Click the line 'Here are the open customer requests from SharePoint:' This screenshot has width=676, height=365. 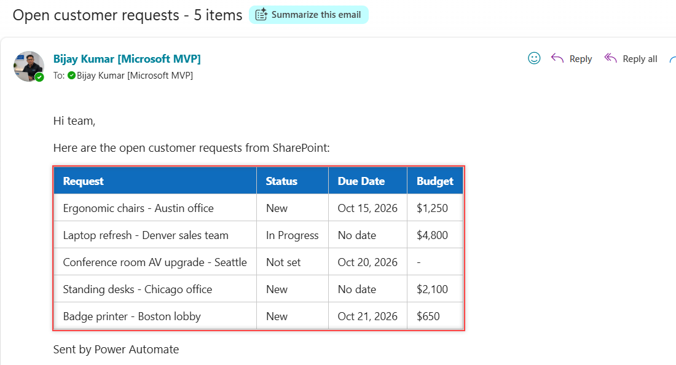coord(191,148)
